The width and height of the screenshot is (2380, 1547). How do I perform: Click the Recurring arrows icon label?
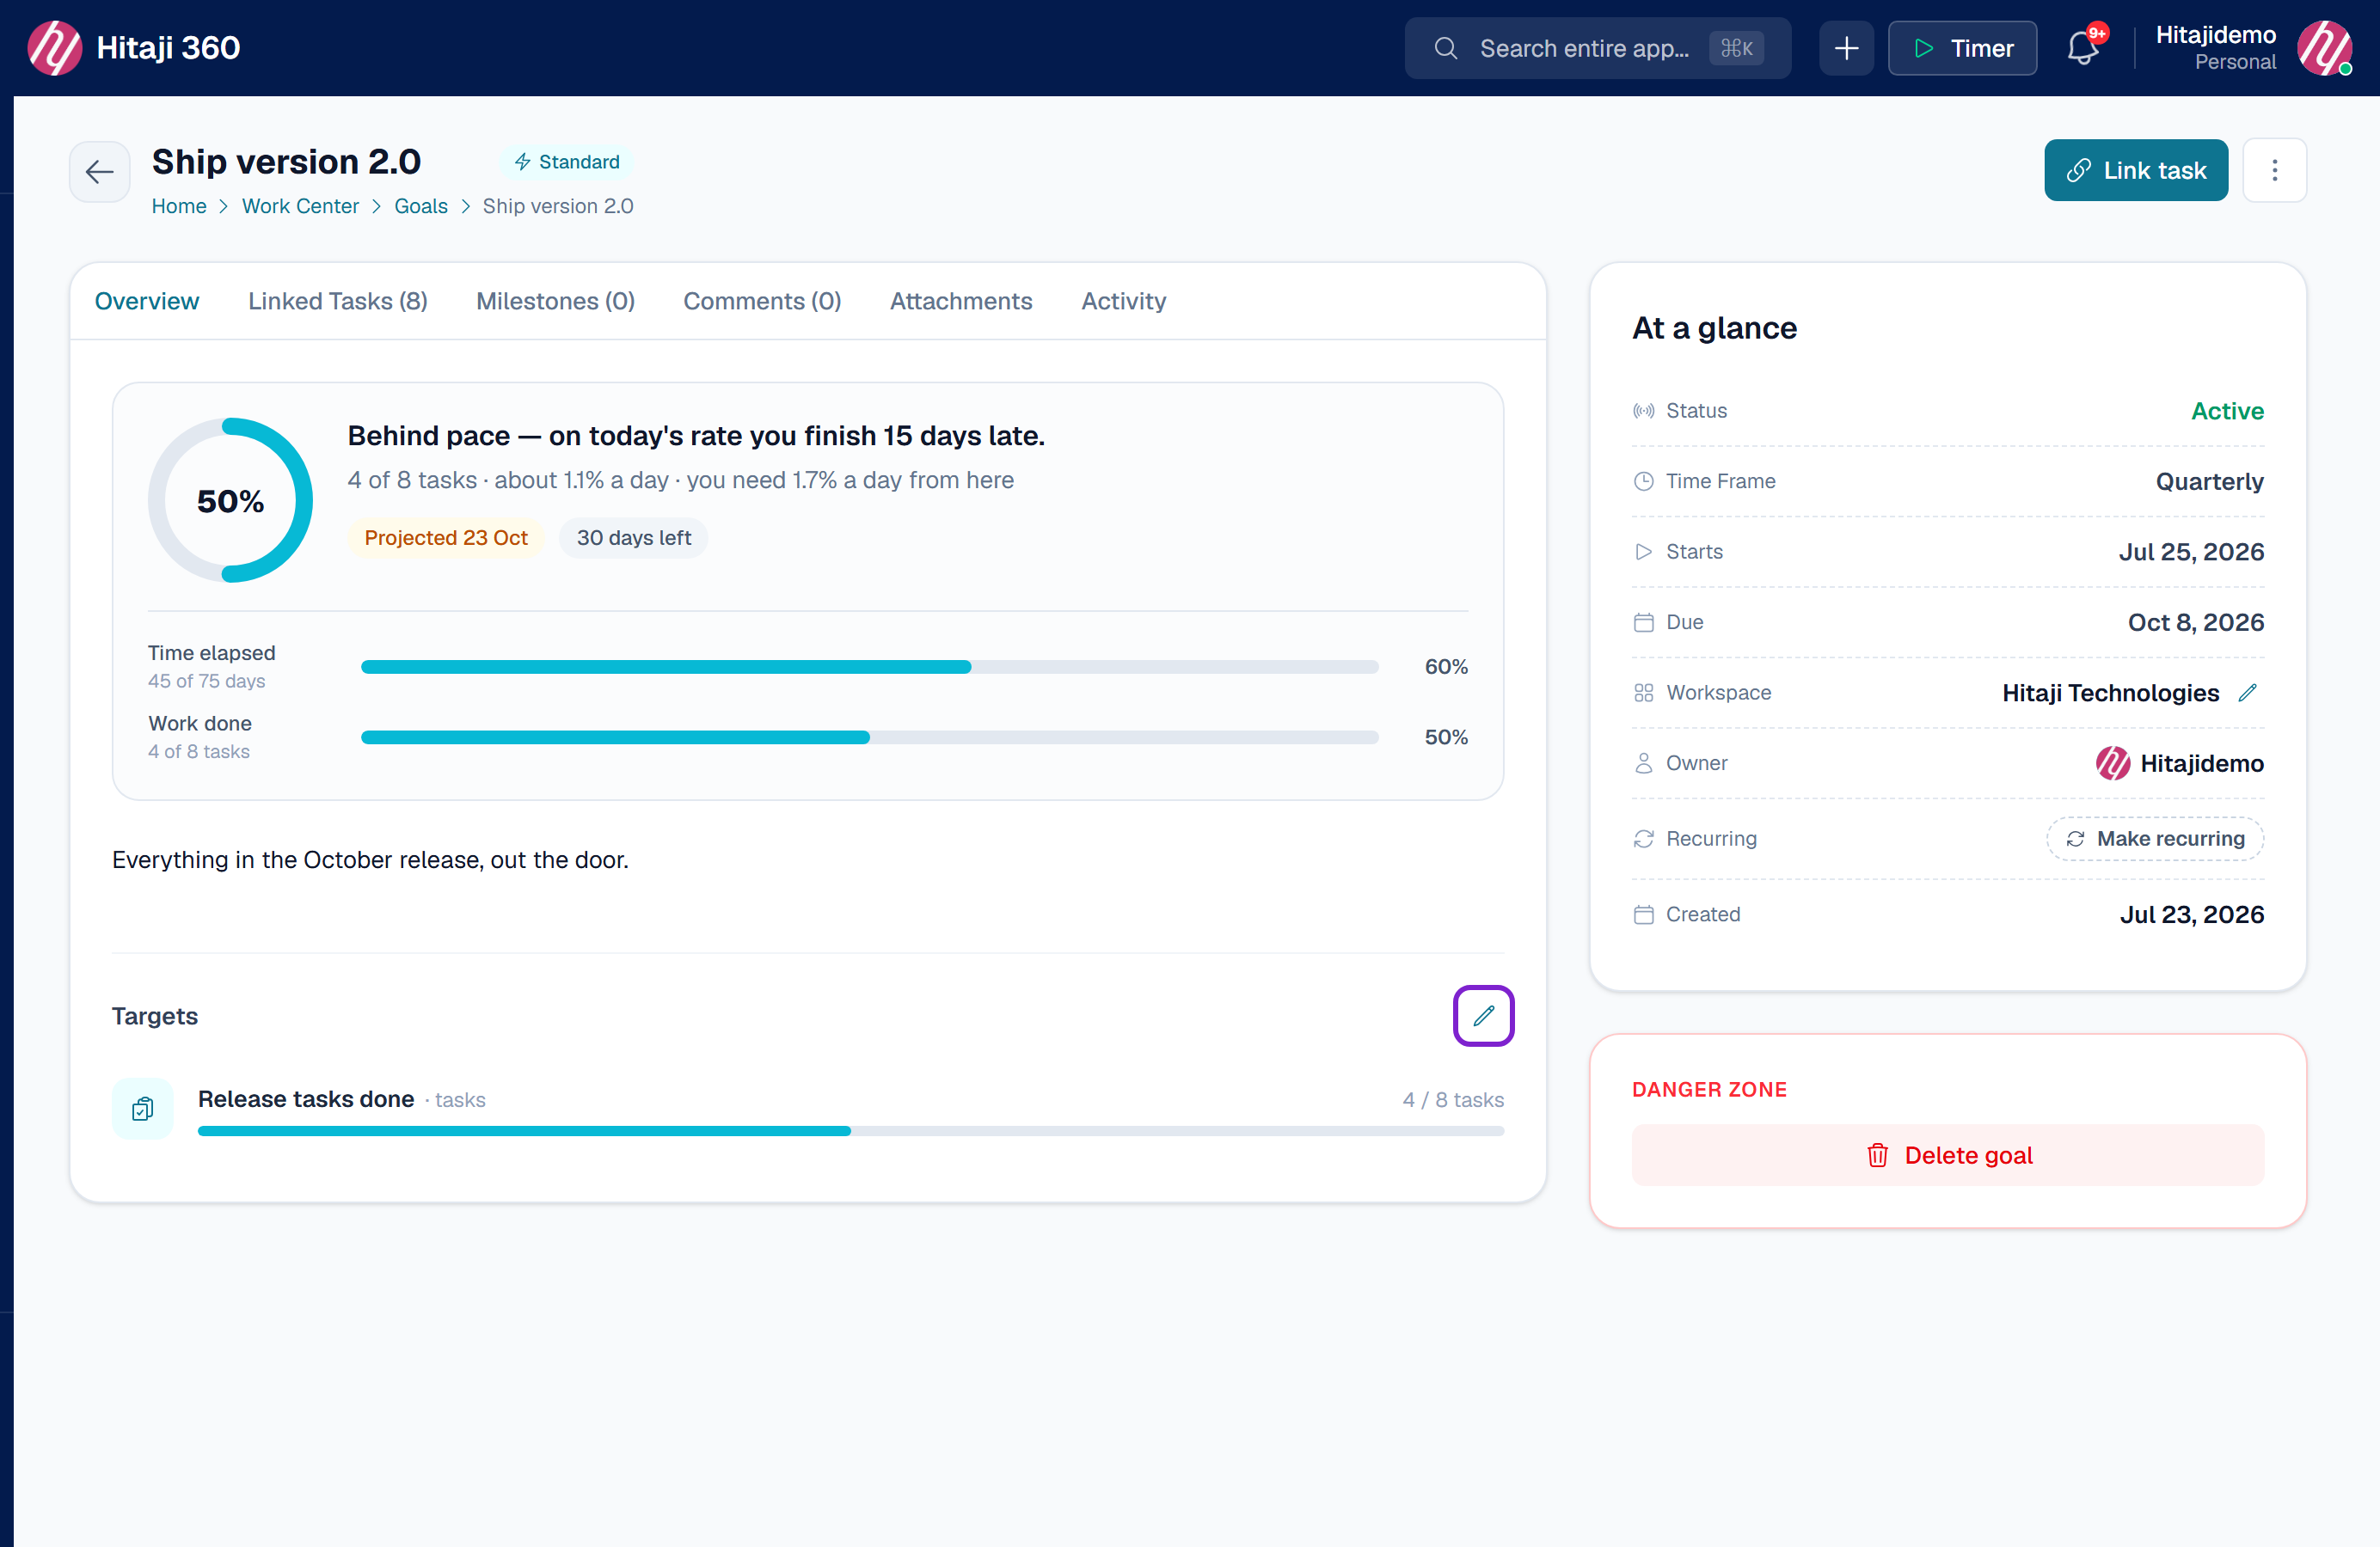(1643, 839)
